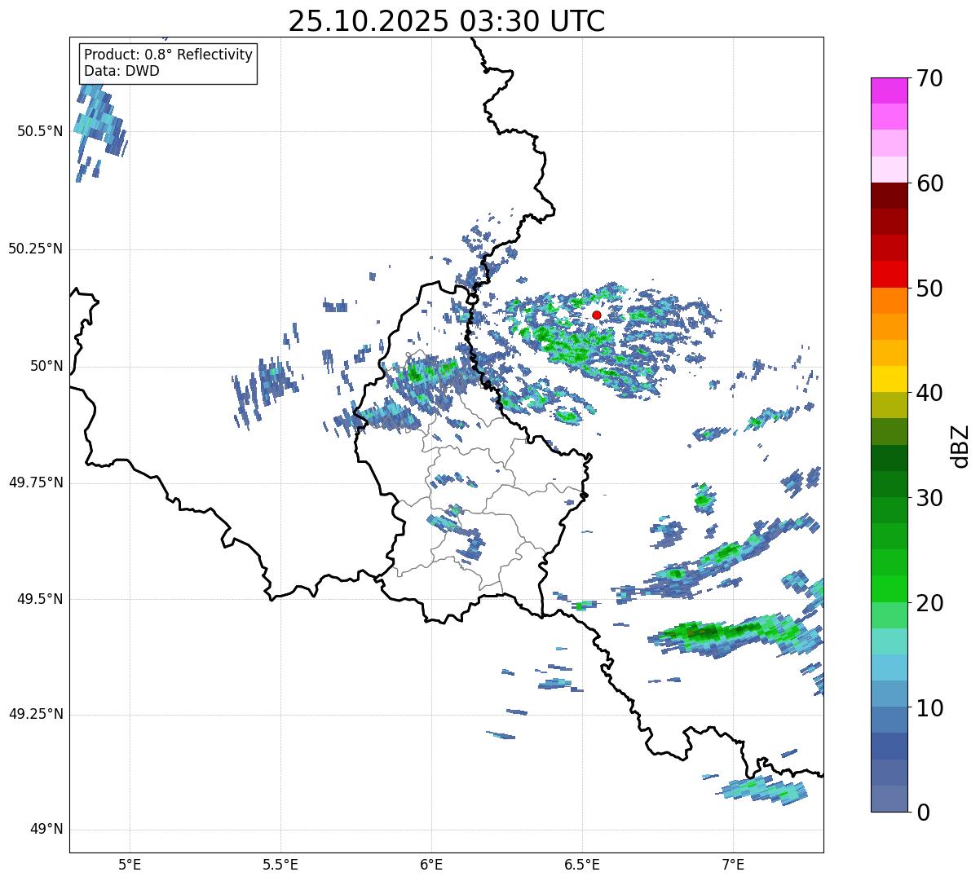980x881 pixels.
Task: Click the latitude label "49.25°N"
Action: [35, 715]
